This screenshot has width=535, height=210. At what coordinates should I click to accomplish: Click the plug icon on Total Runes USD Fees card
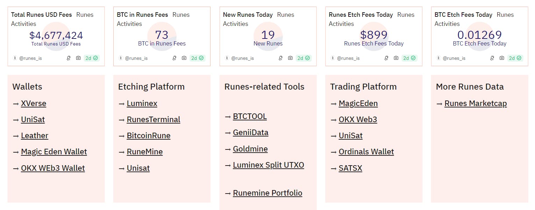pyautogui.click(x=69, y=58)
